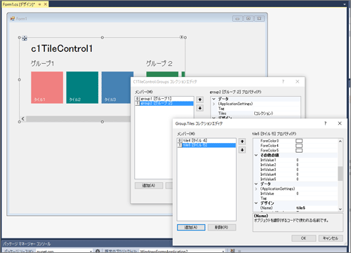Click the ForeColor3 color swatch
Screen dimensions: 351x253
coord(299,141)
